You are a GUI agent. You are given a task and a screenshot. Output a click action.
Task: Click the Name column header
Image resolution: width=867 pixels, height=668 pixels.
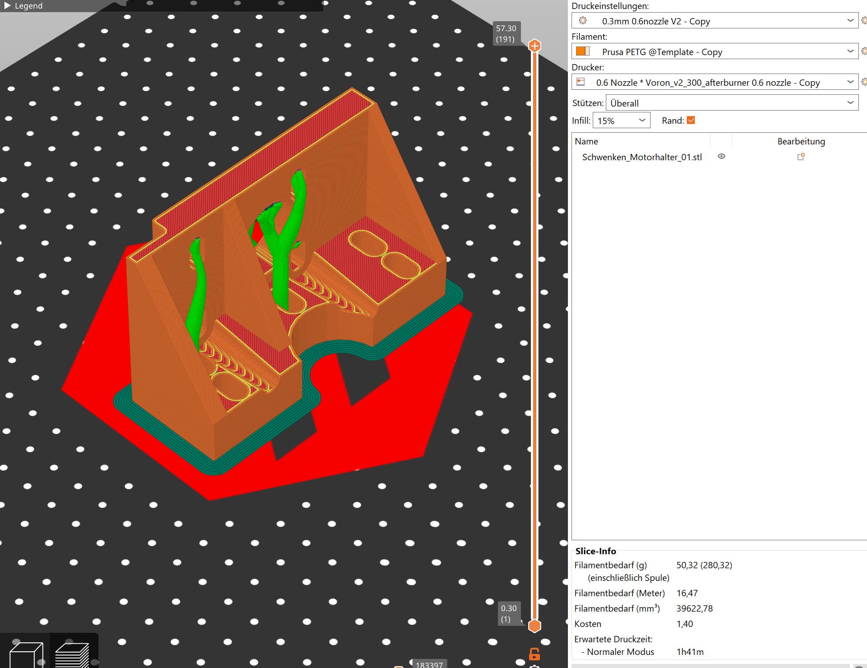coord(586,141)
